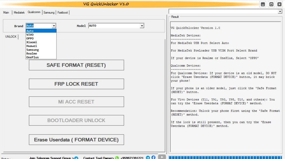
Task: Click Erase Userdata (FORMAT DEVICE) button
Action: coord(76,140)
